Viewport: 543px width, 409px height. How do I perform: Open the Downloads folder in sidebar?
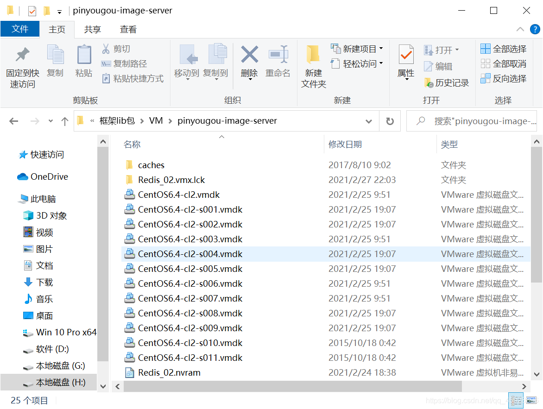38,282
